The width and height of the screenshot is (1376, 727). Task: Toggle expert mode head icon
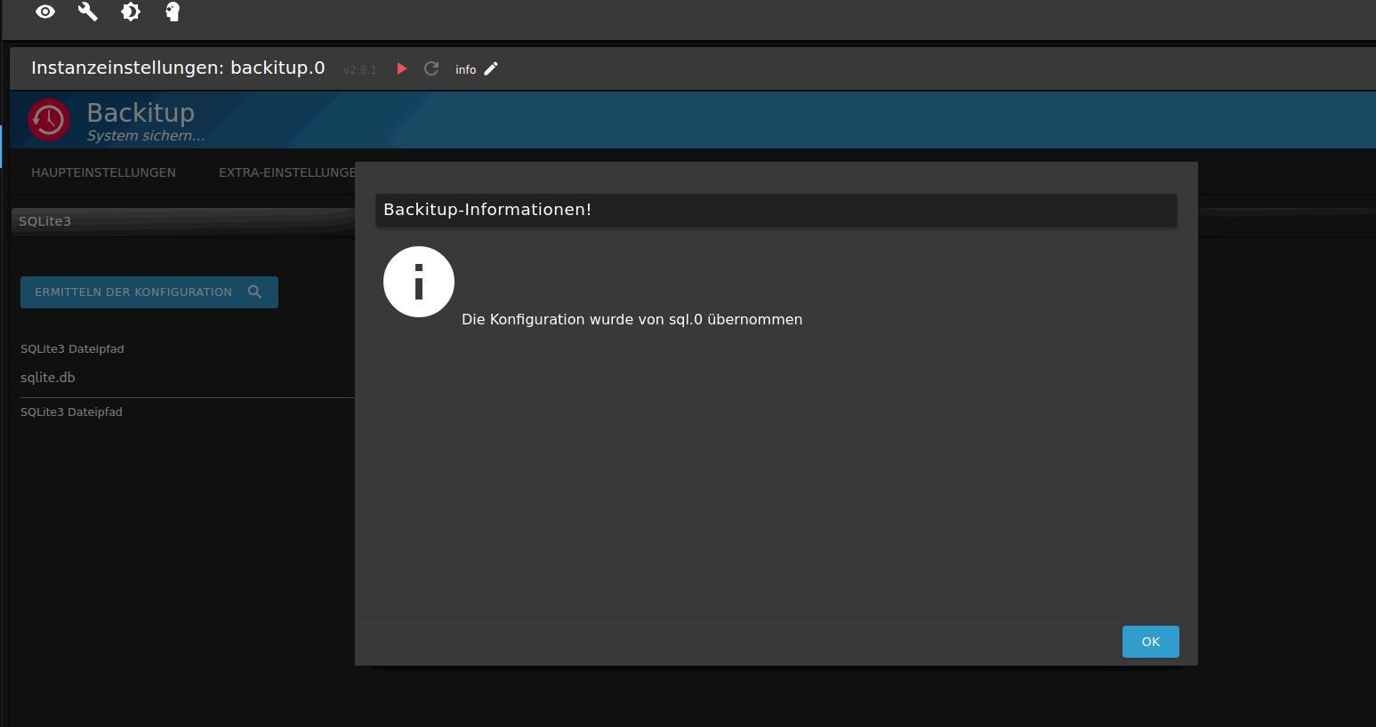point(173,12)
